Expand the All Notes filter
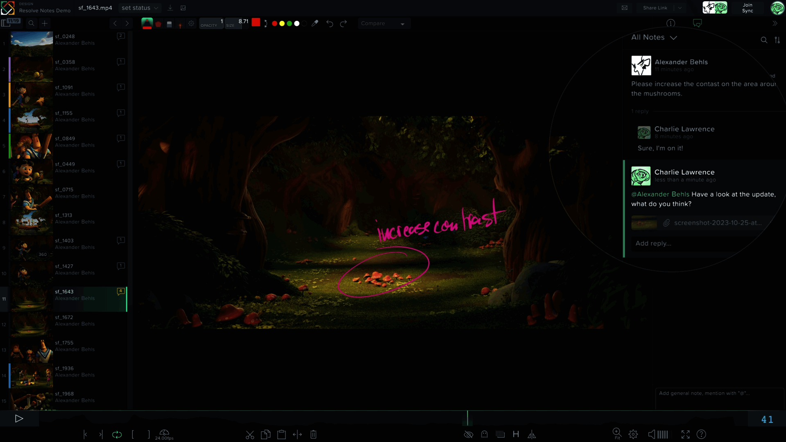786x442 pixels. click(x=654, y=37)
